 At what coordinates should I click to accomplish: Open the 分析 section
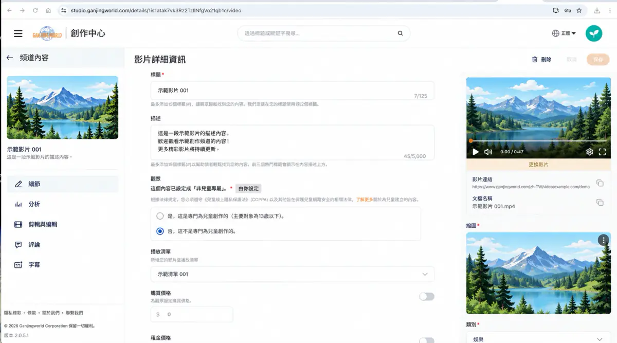pos(63,204)
